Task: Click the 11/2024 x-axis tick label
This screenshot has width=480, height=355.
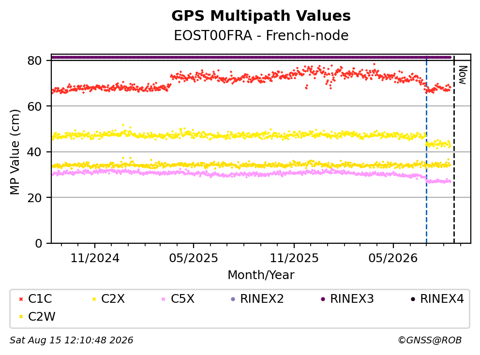Action: click(x=95, y=258)
